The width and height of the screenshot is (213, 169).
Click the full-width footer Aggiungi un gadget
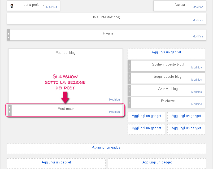point(107,147)
